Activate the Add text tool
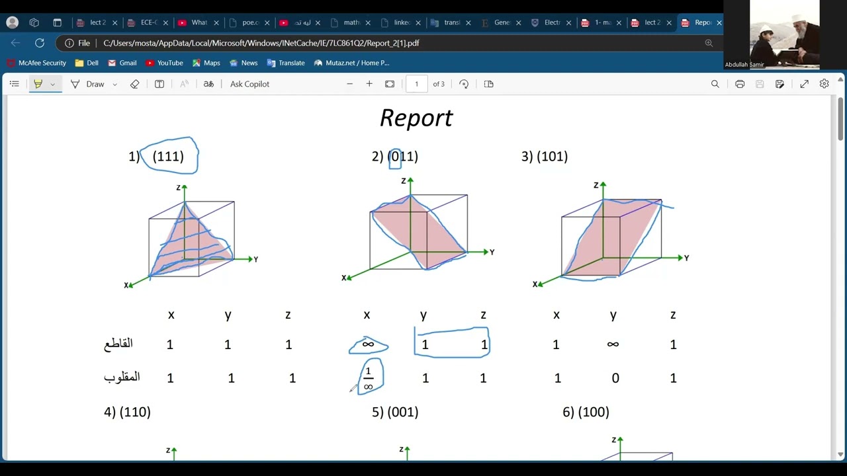Viewport: 847px width, 476px height. [x=159, y=84]
